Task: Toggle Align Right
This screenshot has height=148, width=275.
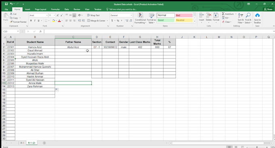Action: [x=74, y=21]
